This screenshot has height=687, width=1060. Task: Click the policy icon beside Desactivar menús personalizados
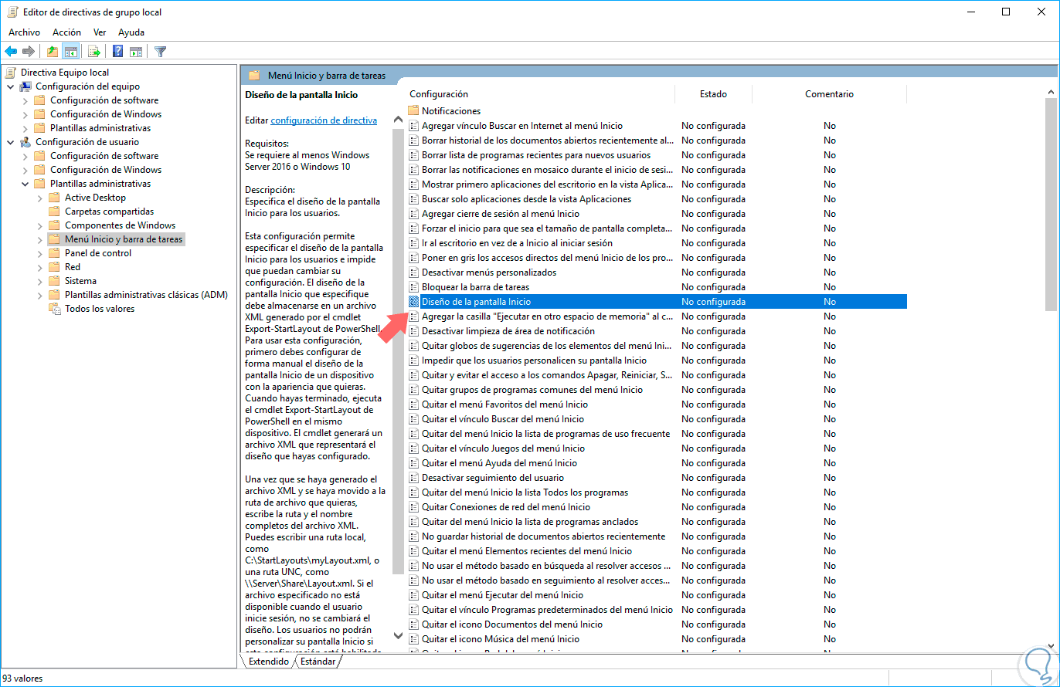(413, 272)
